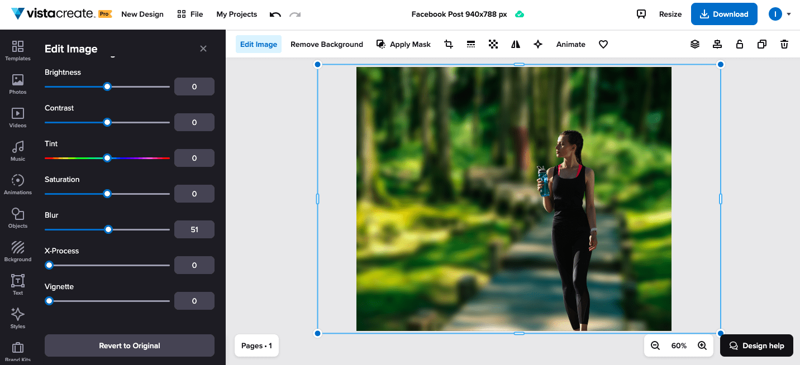The width and height of the screenshot is (800, 365).
Task: Open the Music panel in the sidebar
Action: click(17, 151)
